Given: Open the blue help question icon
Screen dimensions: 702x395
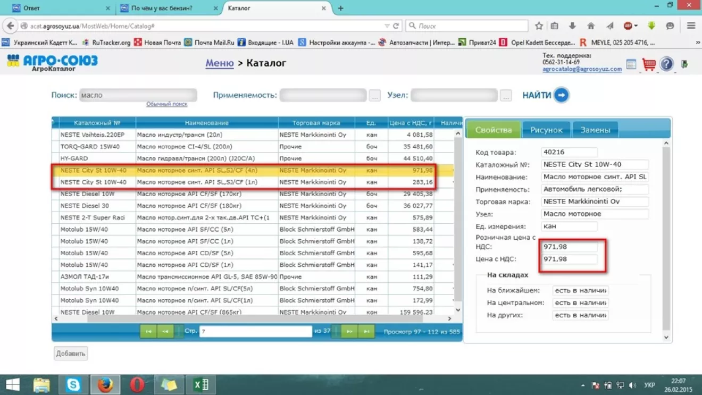Looking at the screenshot, I should coord(666,64).
